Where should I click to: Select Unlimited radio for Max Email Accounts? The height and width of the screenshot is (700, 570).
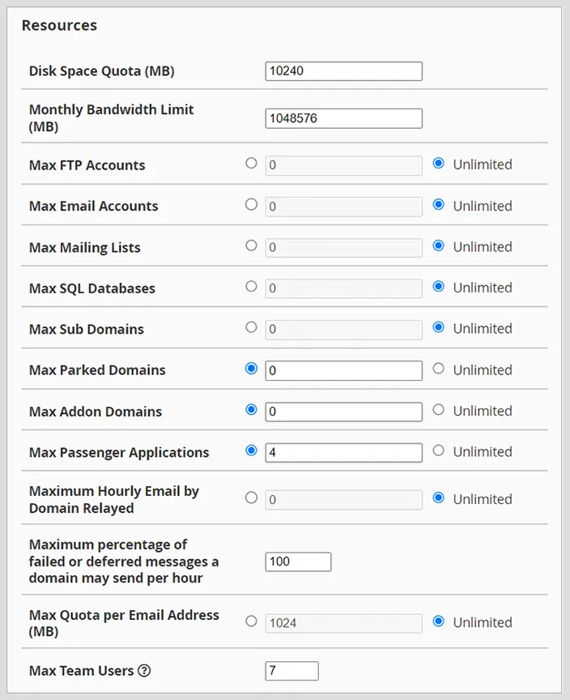[x=438, y=204]
